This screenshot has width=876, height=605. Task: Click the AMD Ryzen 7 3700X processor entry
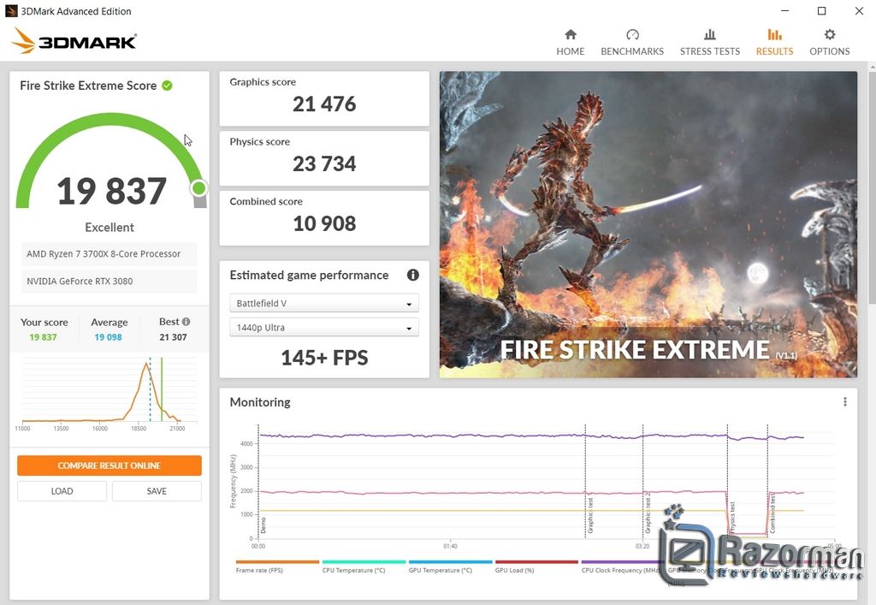109,253
